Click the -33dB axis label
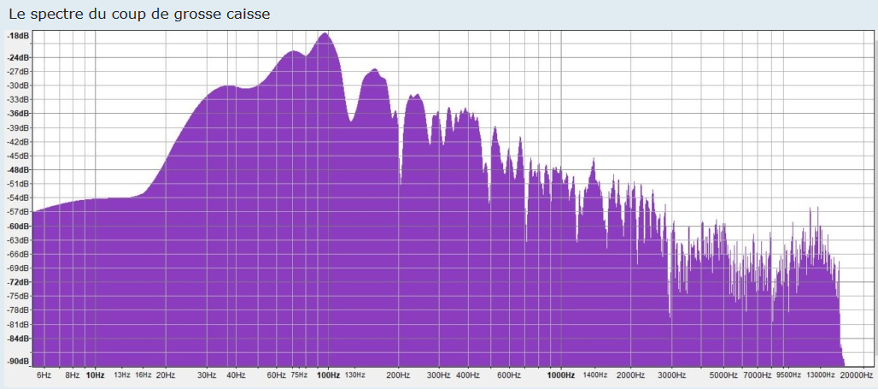The height and width of the screenshot is (389, 878). [x=19, y=100]
